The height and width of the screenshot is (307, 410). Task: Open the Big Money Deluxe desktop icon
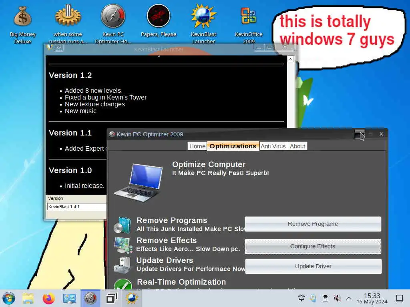tap(22, 24)
